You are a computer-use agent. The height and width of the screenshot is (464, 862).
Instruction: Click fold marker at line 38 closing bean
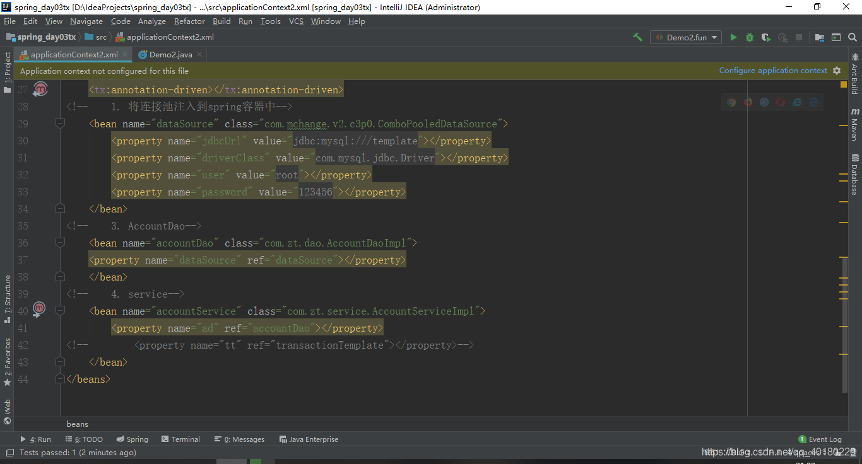pos(60,276)
